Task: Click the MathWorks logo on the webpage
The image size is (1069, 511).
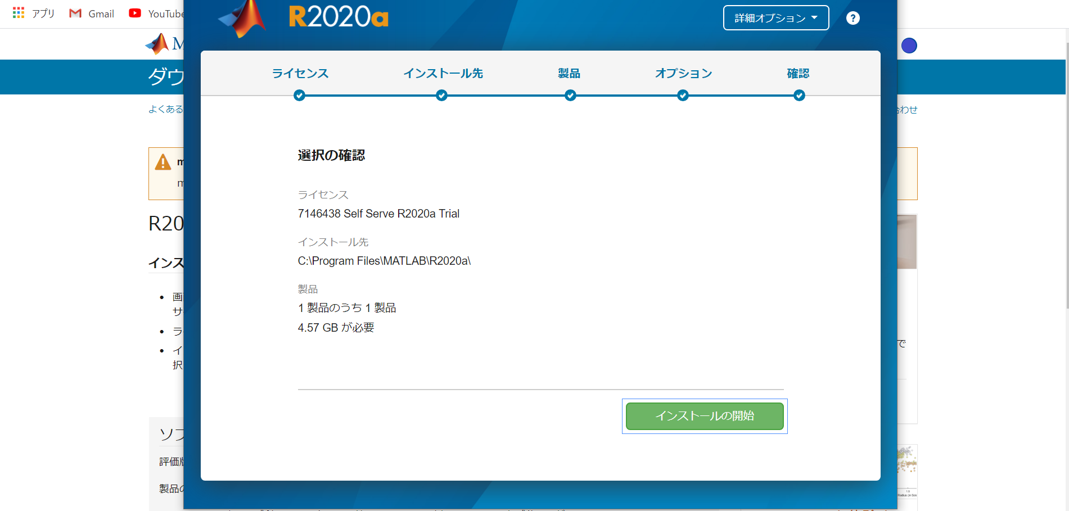Action: [x=164, y=44]
